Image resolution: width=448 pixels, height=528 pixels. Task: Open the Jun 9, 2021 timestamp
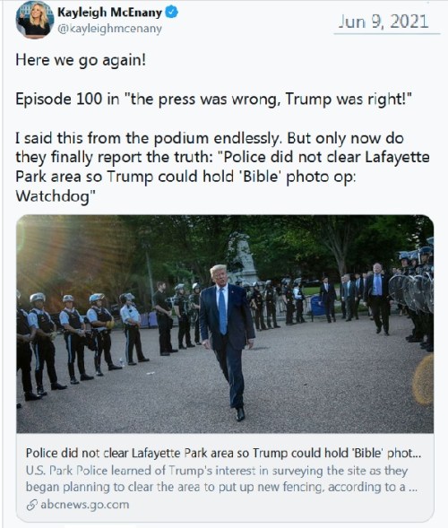click(383, 22)
